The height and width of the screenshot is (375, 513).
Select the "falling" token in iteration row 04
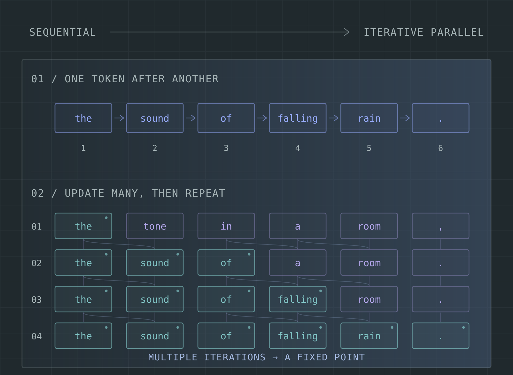pos(298,336)
